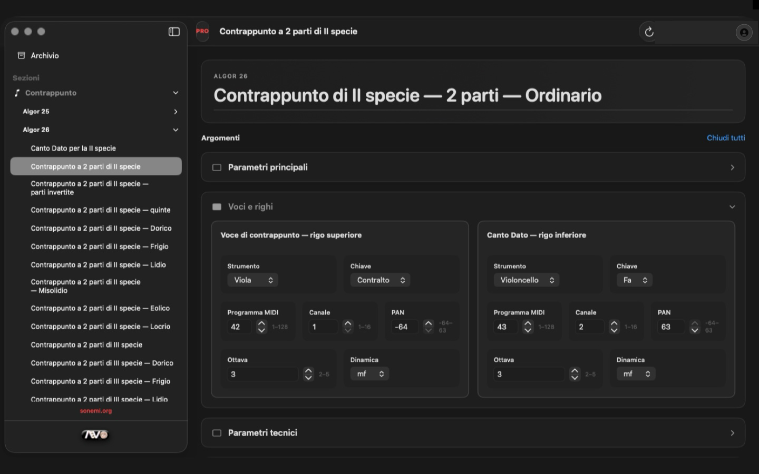Toggle the Voci e righi checkbox
The image size is (759, 474).
(217, 207)
